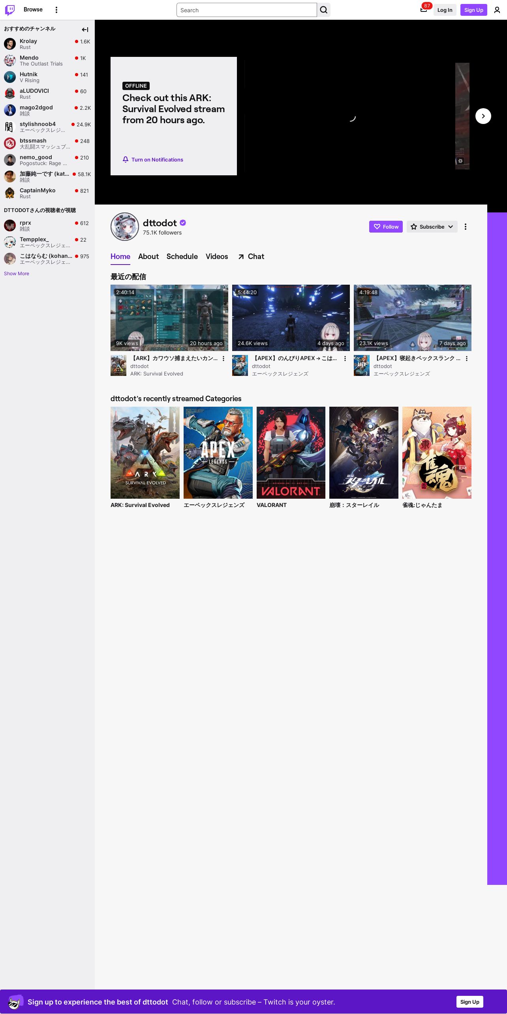This screenshot has width=507, height=1014.
Task: Click the verified badge next to dttodot
Action: tap(183, 223)
